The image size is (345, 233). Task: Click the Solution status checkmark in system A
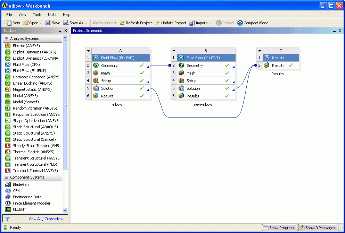coord(141,88)
